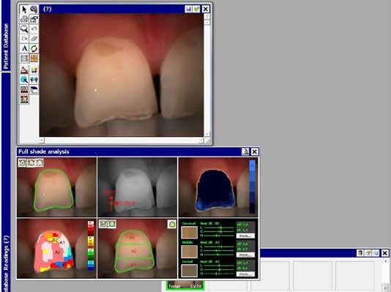Select the arrow pointer tool

click(24, 10)
